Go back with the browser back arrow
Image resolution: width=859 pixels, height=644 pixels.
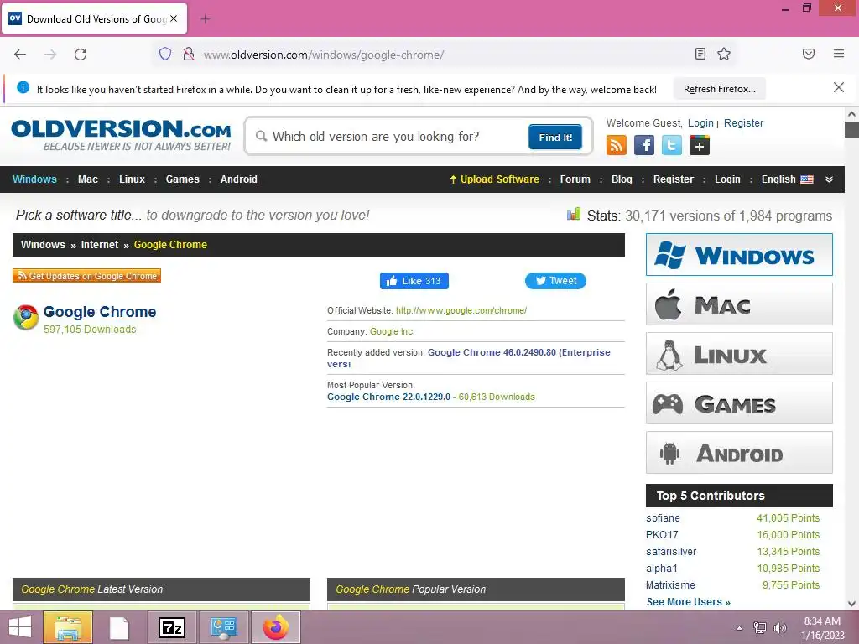[20, 55]
